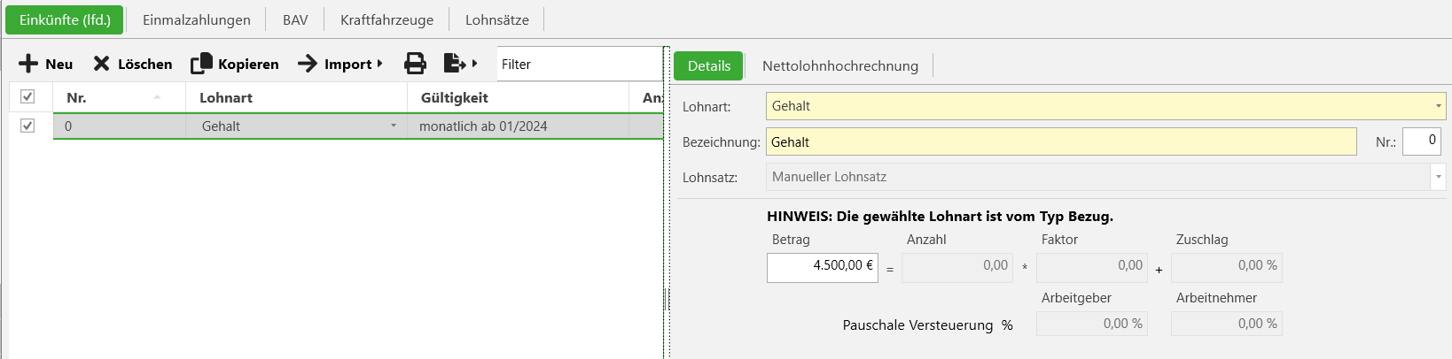This screenshot has height=359, width=1452.
Task: Toggle the header select-all checkbox
Action: click(x=27, y=96)
